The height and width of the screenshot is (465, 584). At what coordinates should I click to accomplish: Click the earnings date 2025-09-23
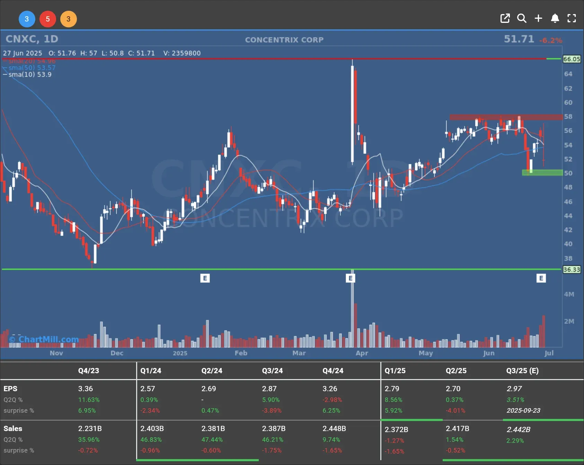[523, 411]
